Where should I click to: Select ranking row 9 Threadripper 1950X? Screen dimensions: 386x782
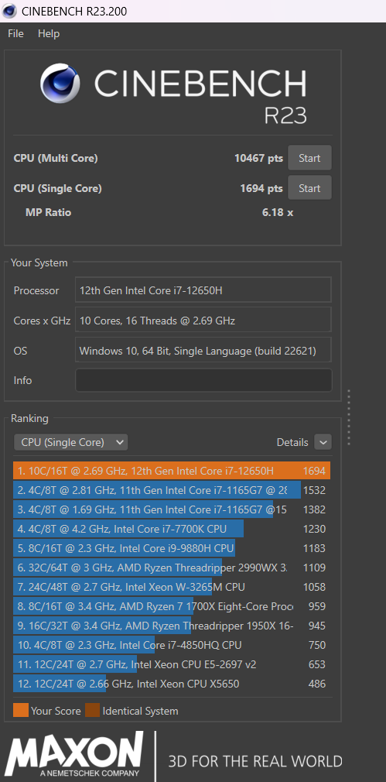pos(171,626)
